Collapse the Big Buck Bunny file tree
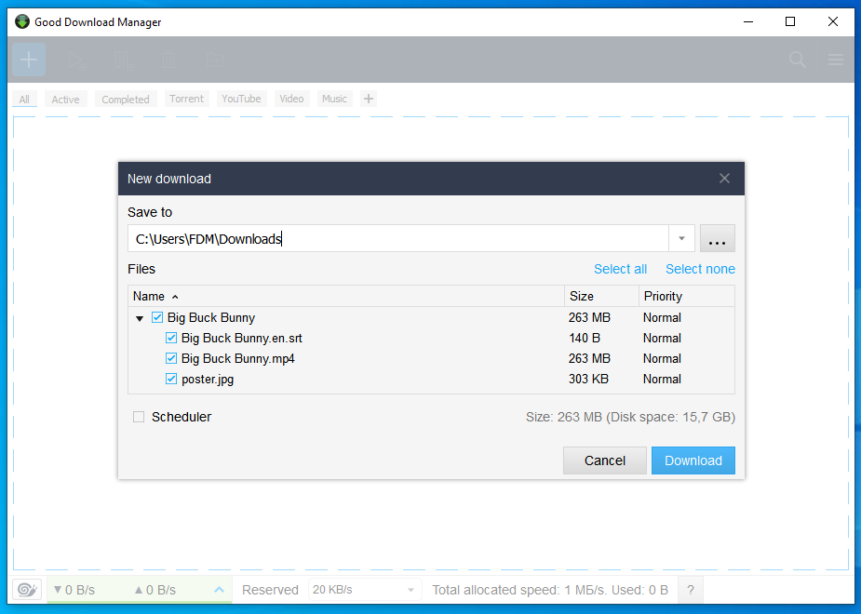The height and width of the screenshot is (614, 861). pos(139,317)
